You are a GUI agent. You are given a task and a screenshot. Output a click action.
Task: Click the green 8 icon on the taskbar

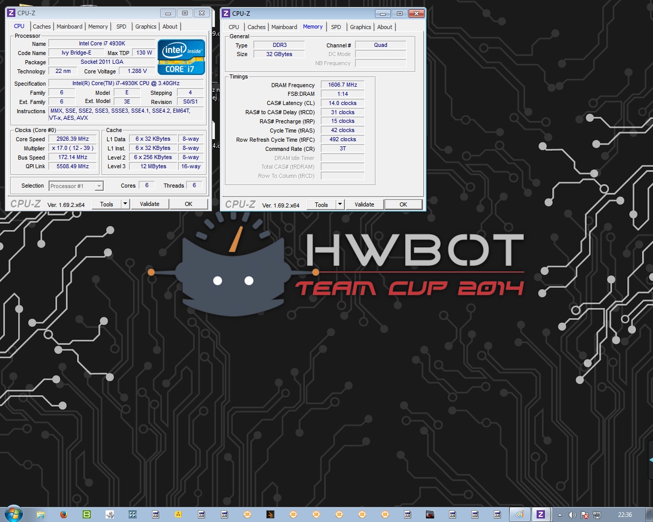86,514
